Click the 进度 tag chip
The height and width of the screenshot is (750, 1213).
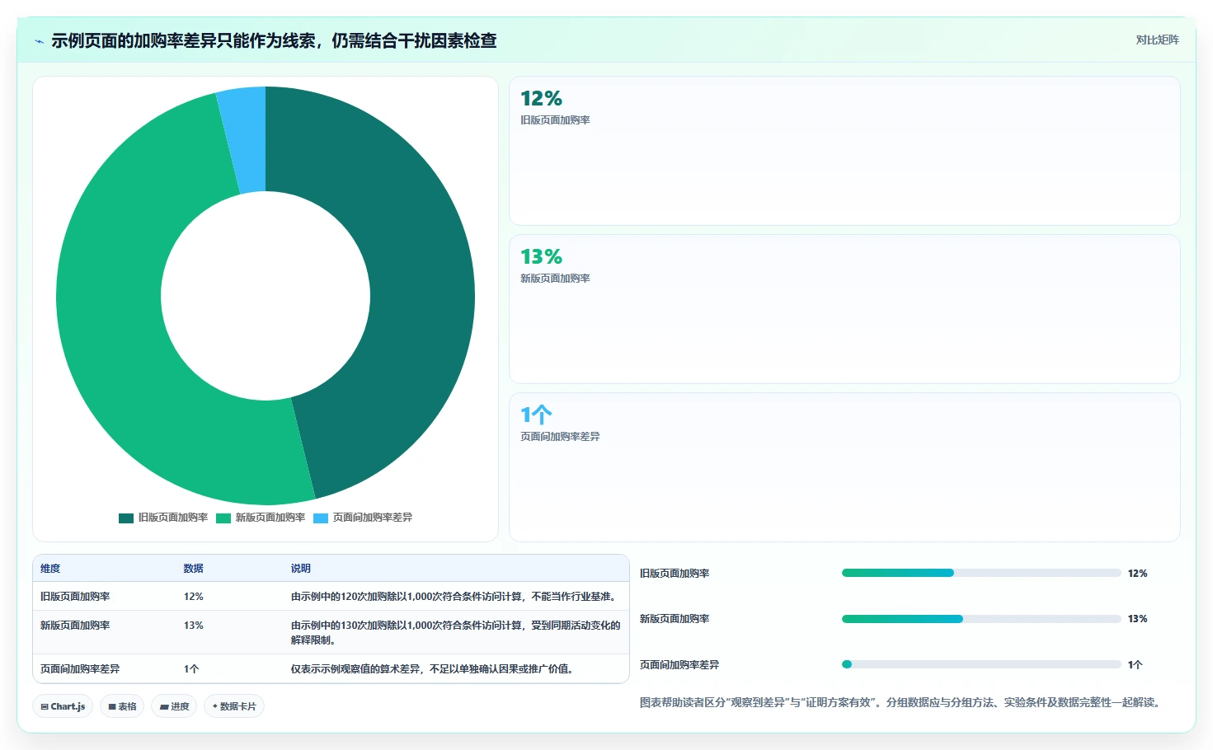pos(174,706)
